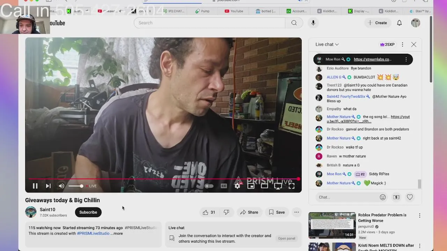The image size is (447, 251).
Task: Mute the video with the speaker icon
Action: click(61, 186)
